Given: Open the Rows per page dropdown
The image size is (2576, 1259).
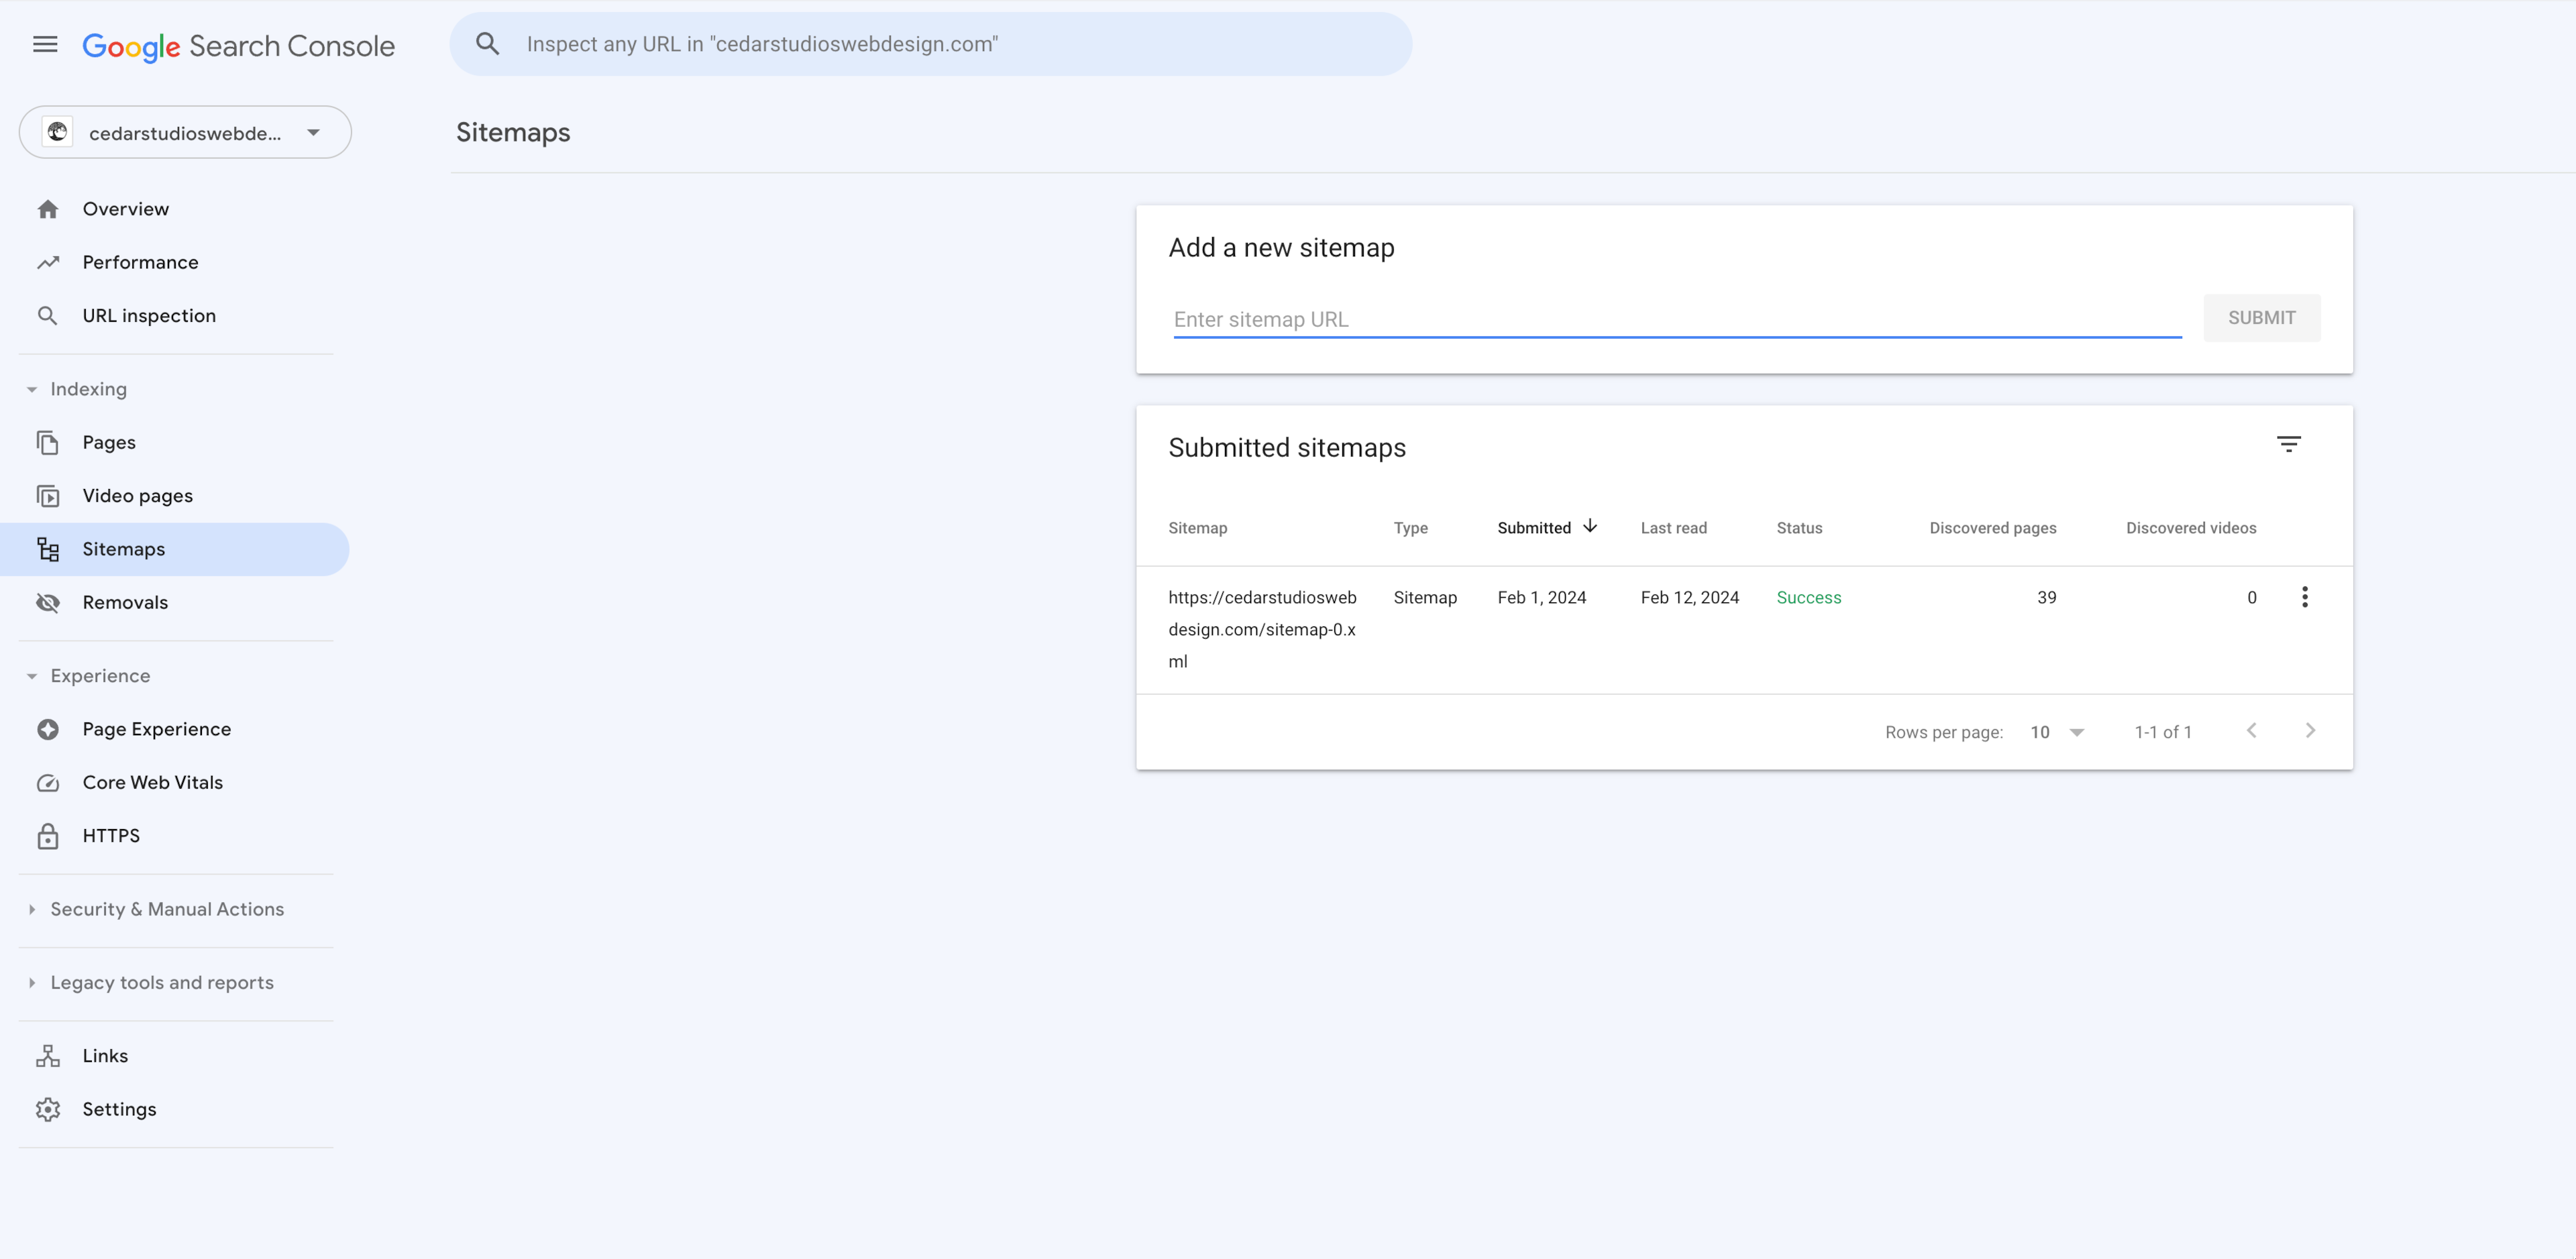Looking at the screenshot, I should (x=2056, y=732).
